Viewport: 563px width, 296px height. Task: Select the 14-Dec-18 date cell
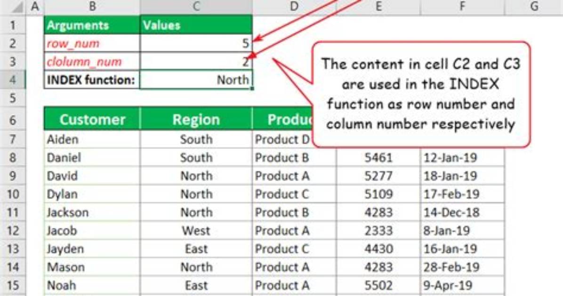point(462,212)
